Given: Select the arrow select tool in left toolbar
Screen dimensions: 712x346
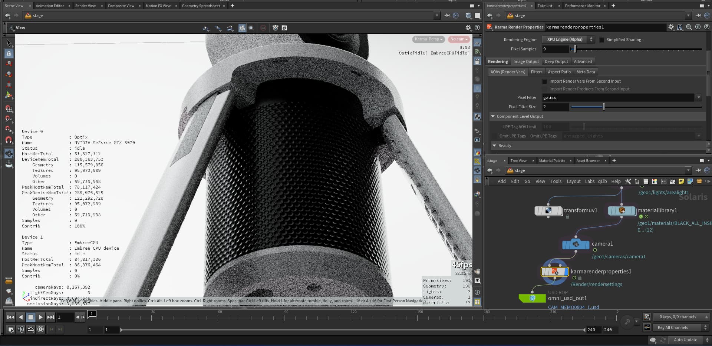Looking at the screenshot, I should coord(9,43).
